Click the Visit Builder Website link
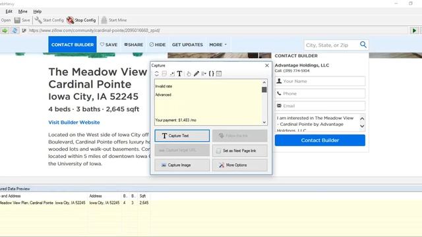Image resolution: width=422 pixels, height=237 pixels. pos(74,122)
